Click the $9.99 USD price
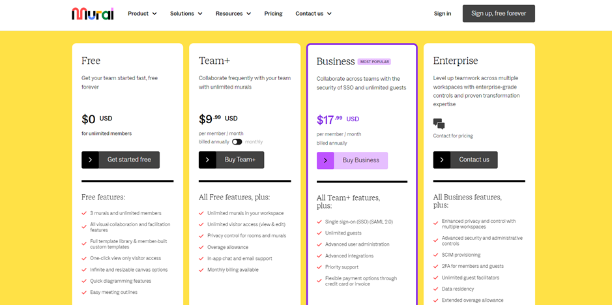The width and height of the screenshot is (612, 305). (x=218, y=119)
